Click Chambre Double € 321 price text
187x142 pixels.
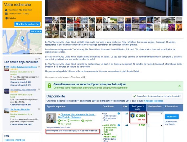point(21,85)
